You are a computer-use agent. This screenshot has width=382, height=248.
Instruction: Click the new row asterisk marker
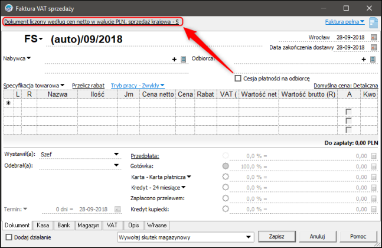coord(8,103)
